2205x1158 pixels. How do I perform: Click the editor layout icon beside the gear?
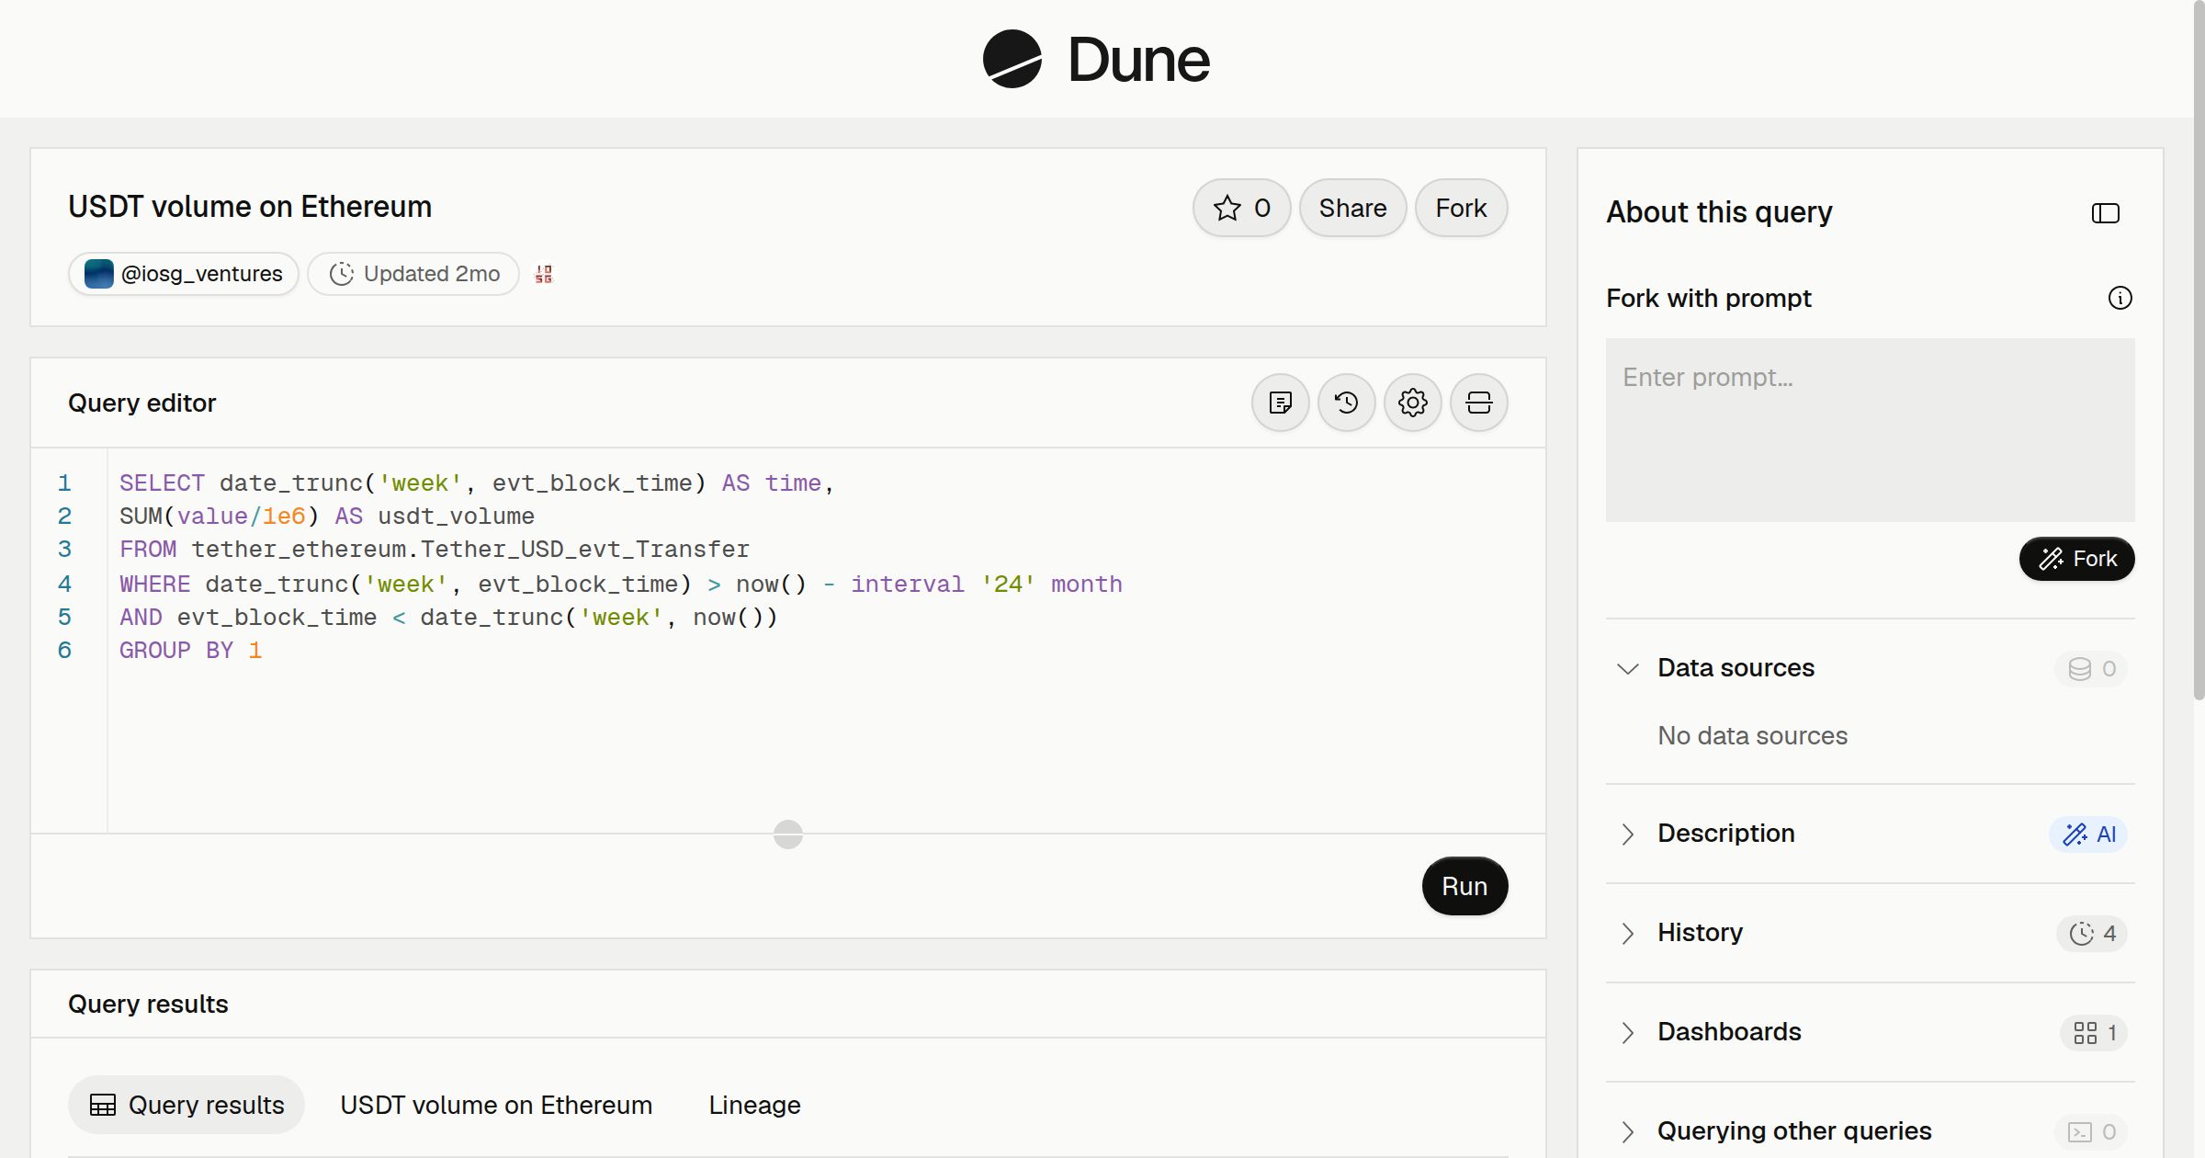coord(1478,403)
